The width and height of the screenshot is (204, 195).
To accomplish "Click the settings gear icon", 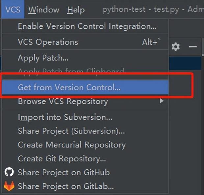I will tap(176, 47).
